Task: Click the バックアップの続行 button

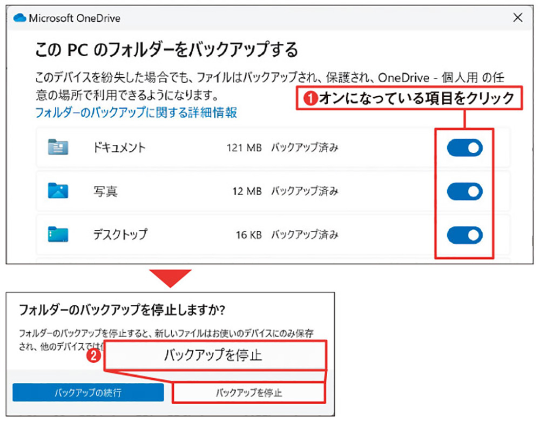Action: (x=88, y=392)
